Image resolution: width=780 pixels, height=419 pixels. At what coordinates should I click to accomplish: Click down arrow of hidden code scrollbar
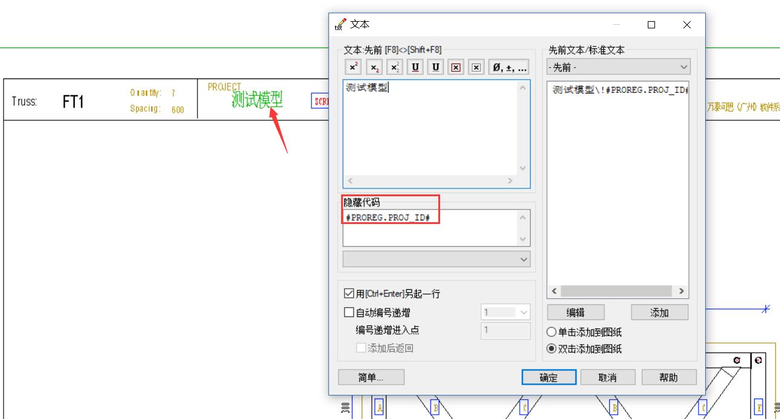pos(523,239)
